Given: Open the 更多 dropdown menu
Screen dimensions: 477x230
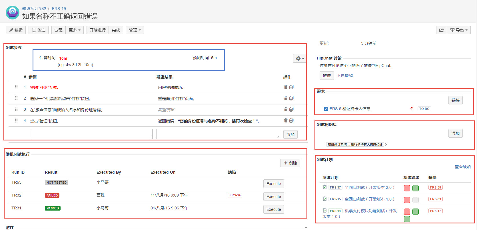Looking at the screenshot, I should 75,30.
